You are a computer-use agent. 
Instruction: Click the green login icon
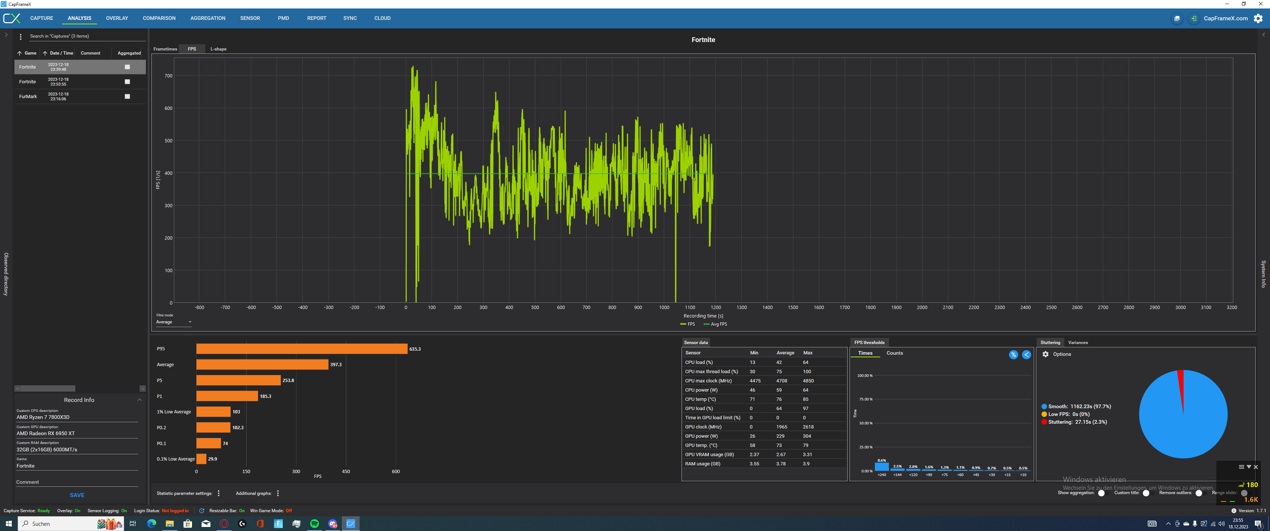click(x=1193, y=18)
